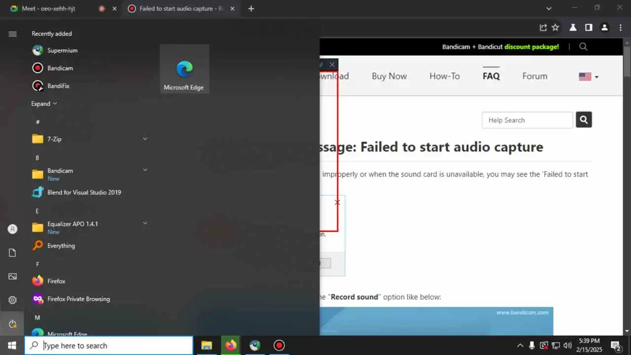
Task: Open a new browser tab
Action: coord(251,8)
